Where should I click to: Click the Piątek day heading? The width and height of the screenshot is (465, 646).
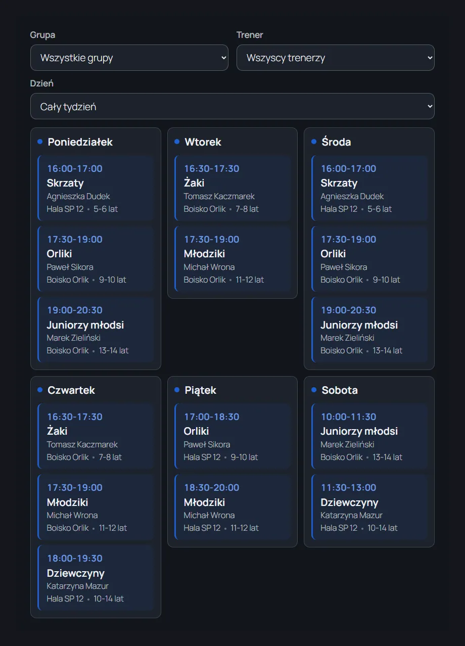200,390
